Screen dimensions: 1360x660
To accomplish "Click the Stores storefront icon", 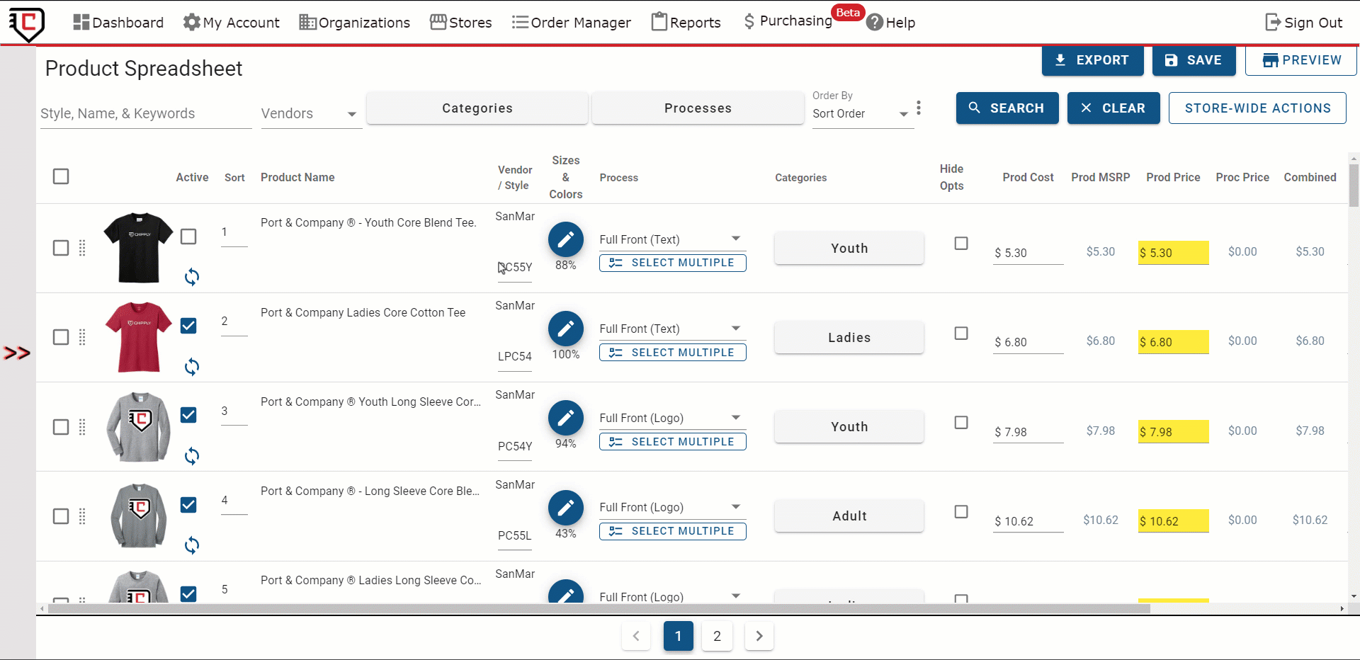I will click(x=438, y=23).
